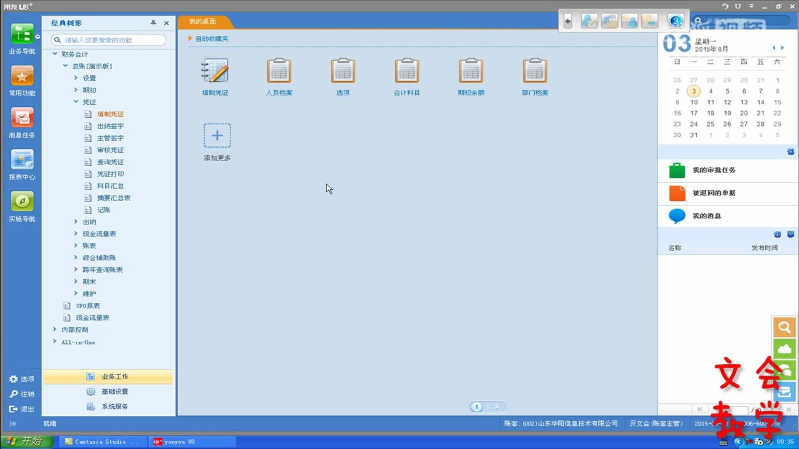Select the 基础设置 navigation tab
The width and height of the screenshot is (799, 449).
point(114,392)
